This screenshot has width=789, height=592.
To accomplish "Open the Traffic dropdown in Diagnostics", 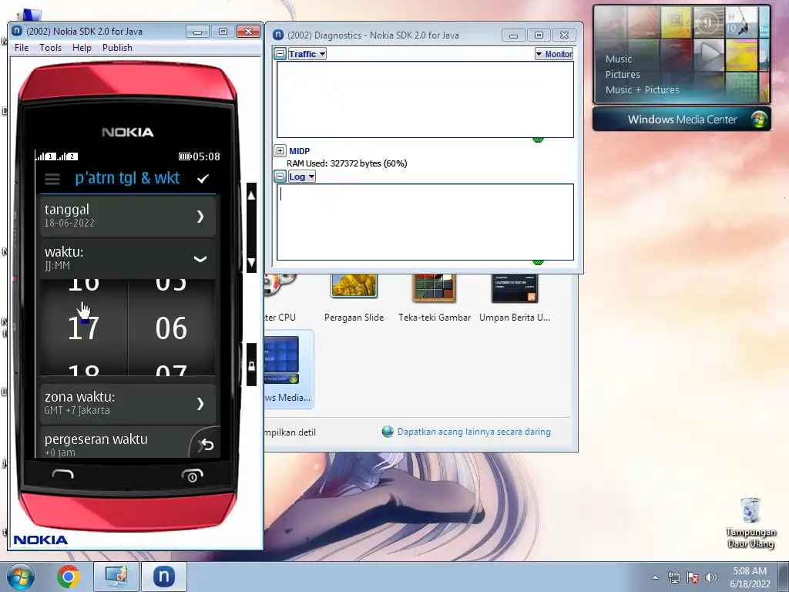I will [307, 54].
